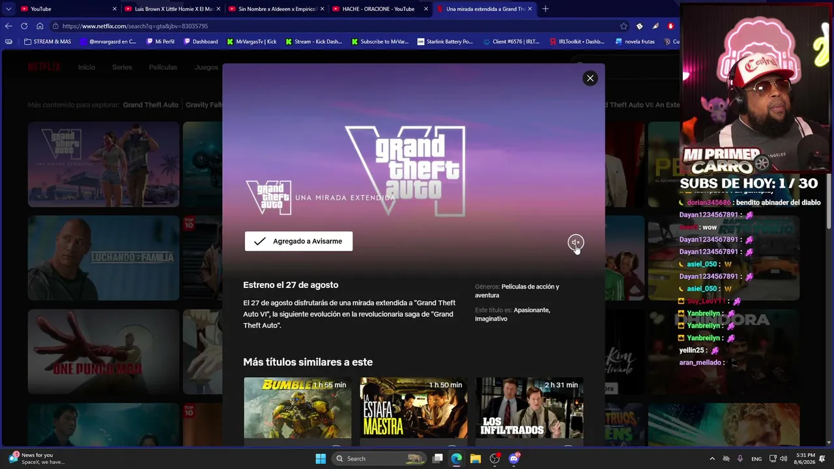Viewport: 834px width, 469px height.
Task: Open the GTA VI search result thumbnail
Action: coord(103,164)
